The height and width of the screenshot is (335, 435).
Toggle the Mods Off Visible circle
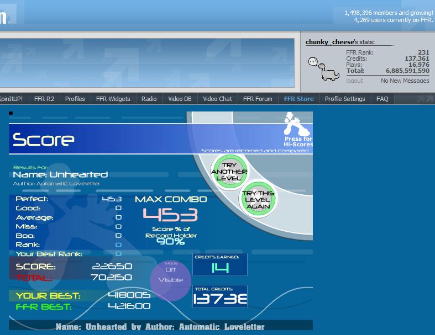tap(171, 281)
